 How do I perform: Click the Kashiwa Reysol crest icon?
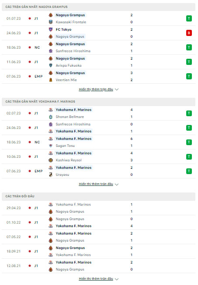(51, 160)
